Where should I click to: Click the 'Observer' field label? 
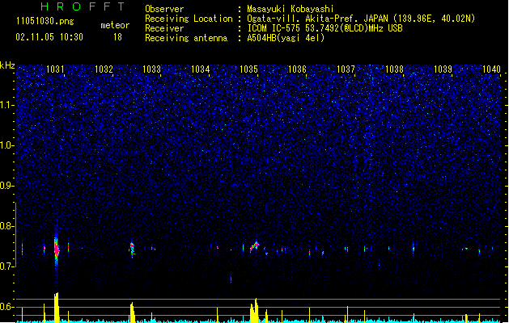[x=164, y=9]
